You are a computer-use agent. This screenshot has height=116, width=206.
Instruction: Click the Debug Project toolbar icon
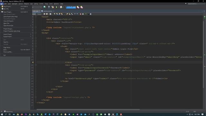61,7
